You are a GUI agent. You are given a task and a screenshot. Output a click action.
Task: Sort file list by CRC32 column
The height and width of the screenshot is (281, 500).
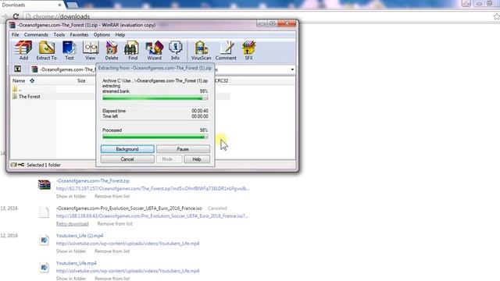(221, 81)
